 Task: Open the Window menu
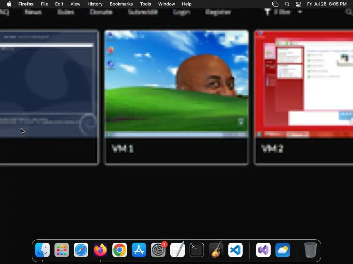pyautogui.click(x=167, y=4)
